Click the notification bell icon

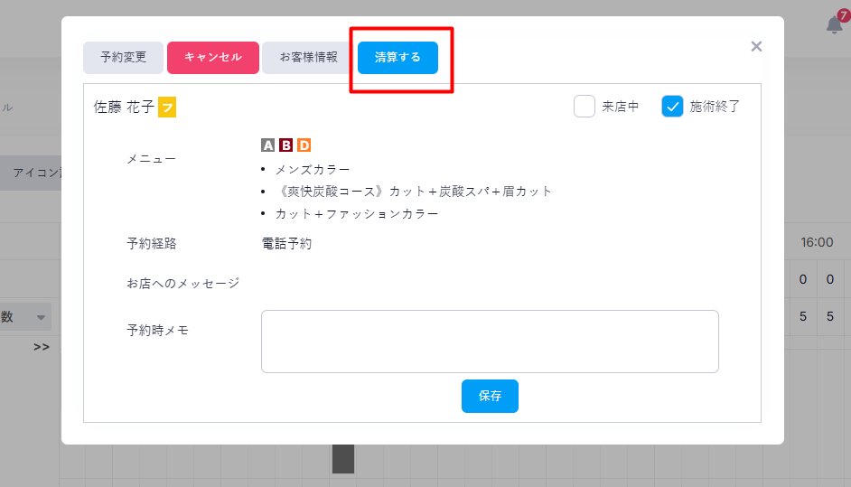(x=834, y=25)
